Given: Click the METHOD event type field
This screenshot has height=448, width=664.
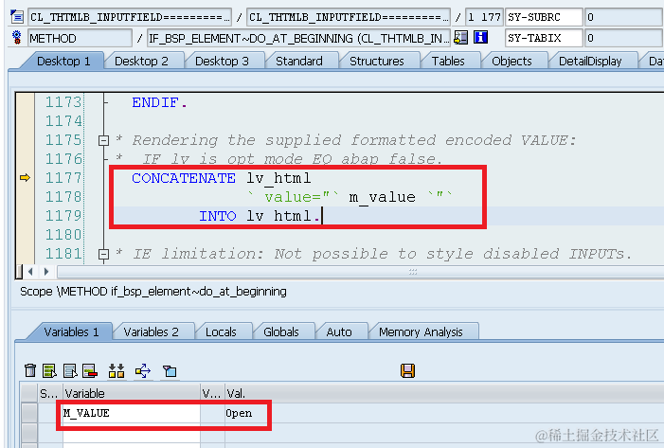Looking at the screenshot, I should point(80,38).
